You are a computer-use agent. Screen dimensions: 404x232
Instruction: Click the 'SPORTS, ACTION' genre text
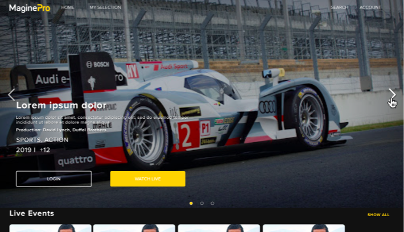point(42,140)
